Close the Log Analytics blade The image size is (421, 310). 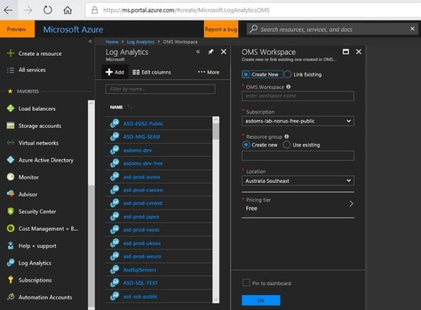[x=223, y=52]
